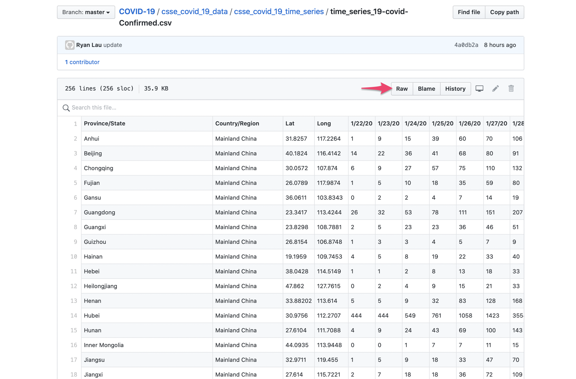
Task: Open the Raw file view
Action: tap(402, 89)
